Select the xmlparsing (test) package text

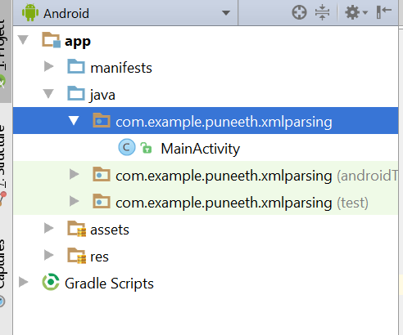click(x=242, y=203)
